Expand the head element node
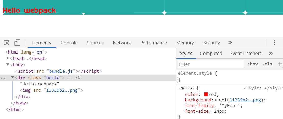Viewport: 283px width, 119px height. click(x=8, y=58)
